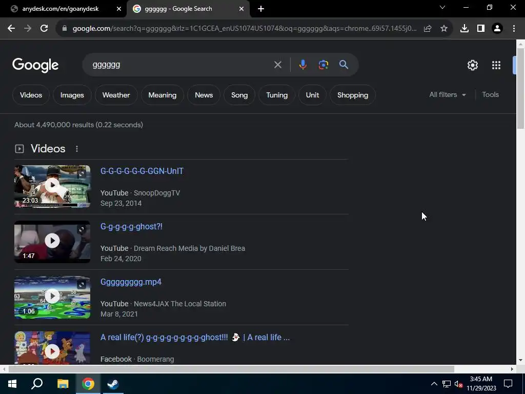View site information lock icon
This screenshot has width=525, height=394.
tap(65, 29)
